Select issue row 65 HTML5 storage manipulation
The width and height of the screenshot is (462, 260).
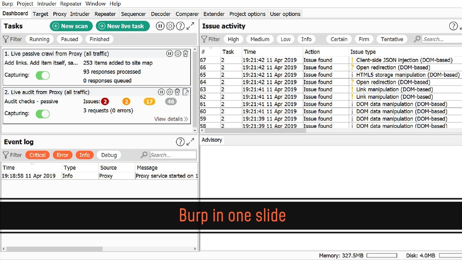331,75
